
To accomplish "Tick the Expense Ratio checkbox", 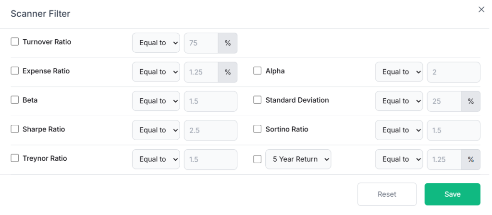I will [15, 71].
